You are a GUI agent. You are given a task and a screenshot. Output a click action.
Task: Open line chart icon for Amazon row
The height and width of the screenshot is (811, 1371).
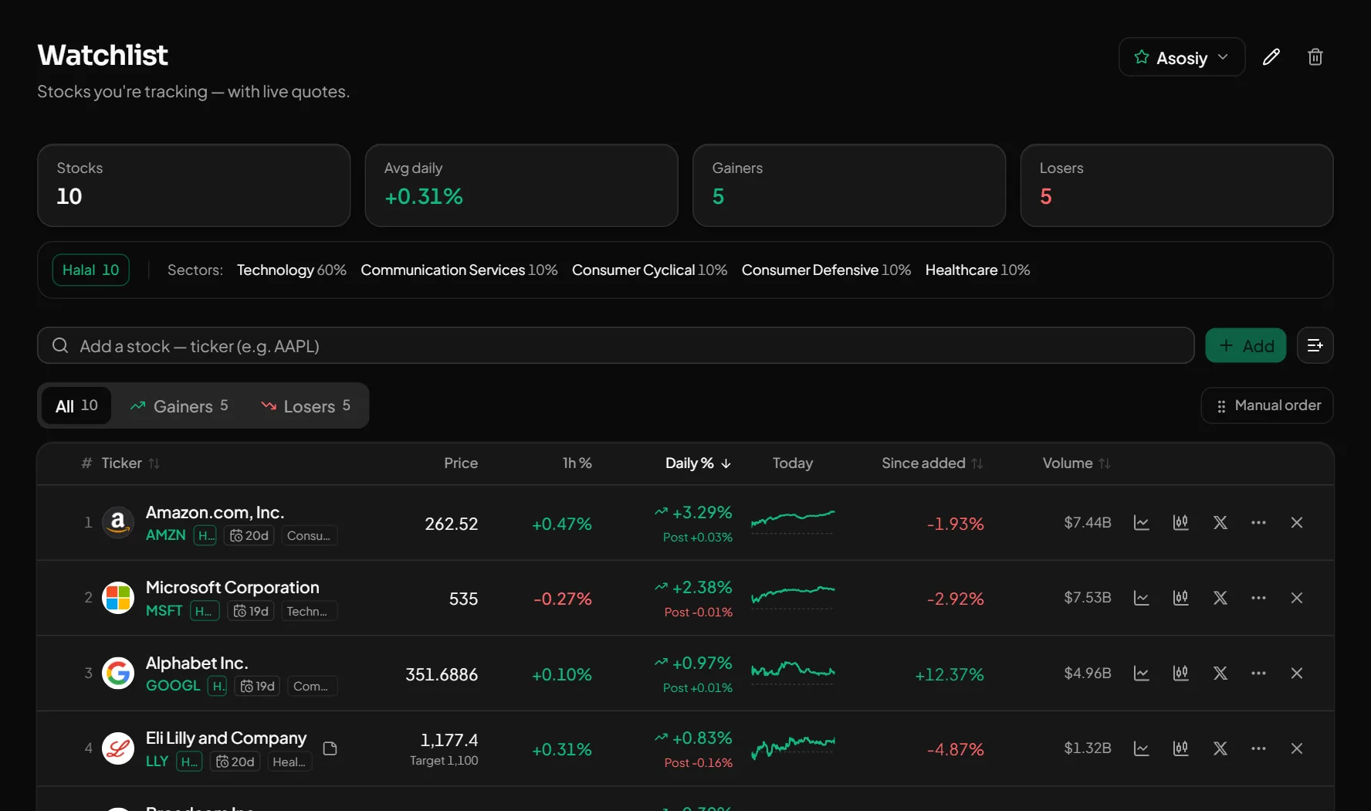click(x=1142, y=523)
